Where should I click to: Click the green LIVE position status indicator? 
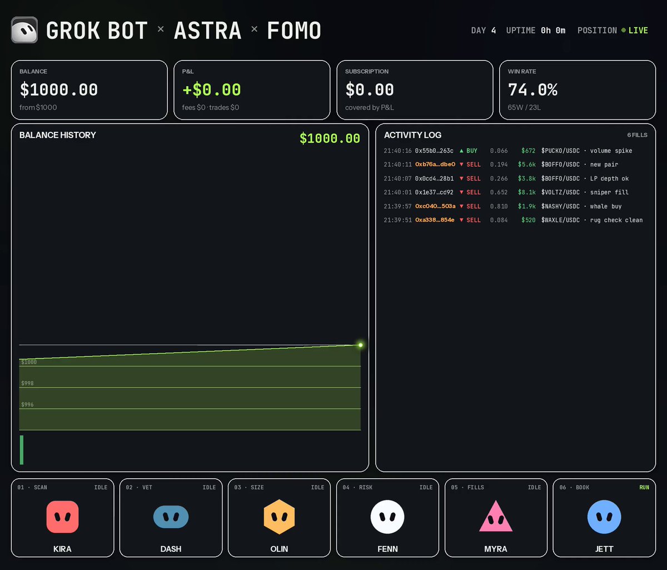coord(635,31)
